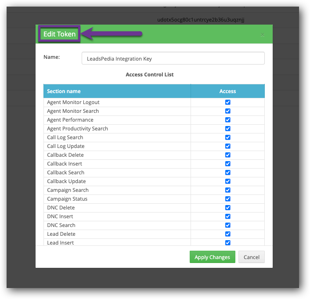Toggle DNC Insert access checkbox
The height and width of the screenshot is (299, 310).
pos(227,216)
